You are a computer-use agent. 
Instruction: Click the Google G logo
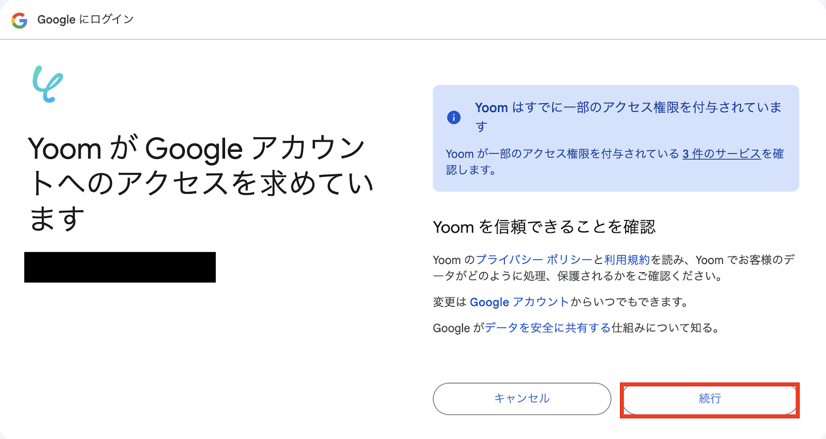[19, 20]
